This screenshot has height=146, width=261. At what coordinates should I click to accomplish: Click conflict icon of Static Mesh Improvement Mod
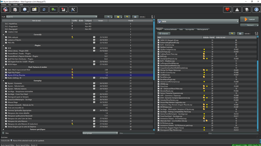pos(72,70)
